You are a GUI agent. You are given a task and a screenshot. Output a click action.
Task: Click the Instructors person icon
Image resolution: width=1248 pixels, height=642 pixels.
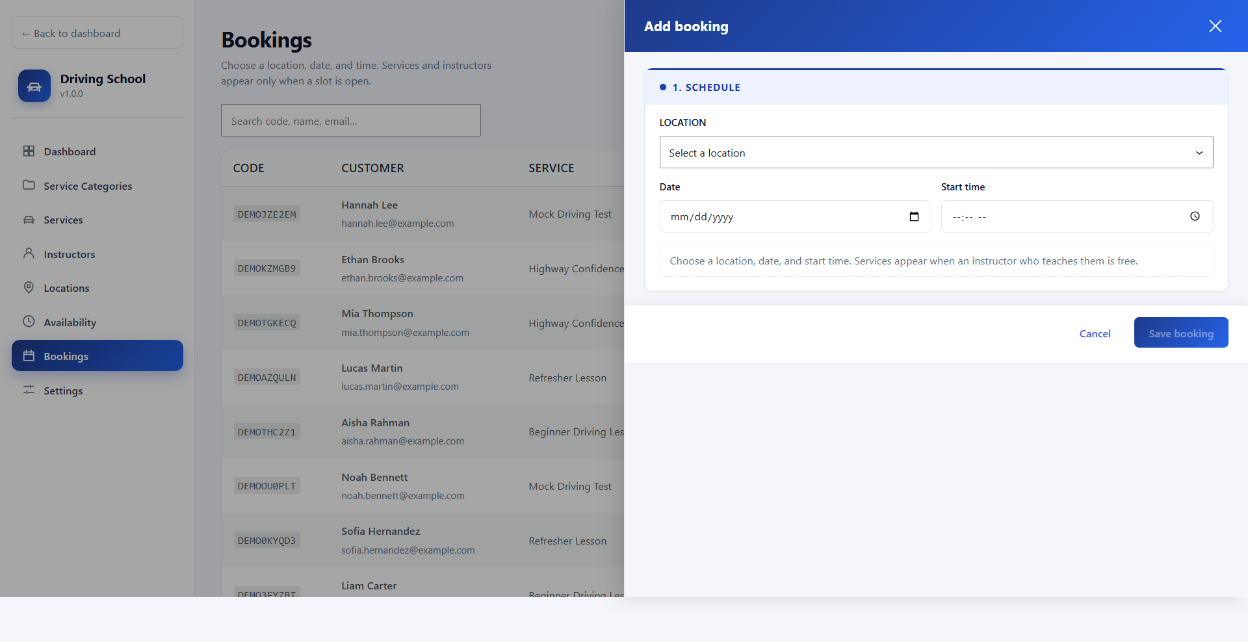[29, 253]
